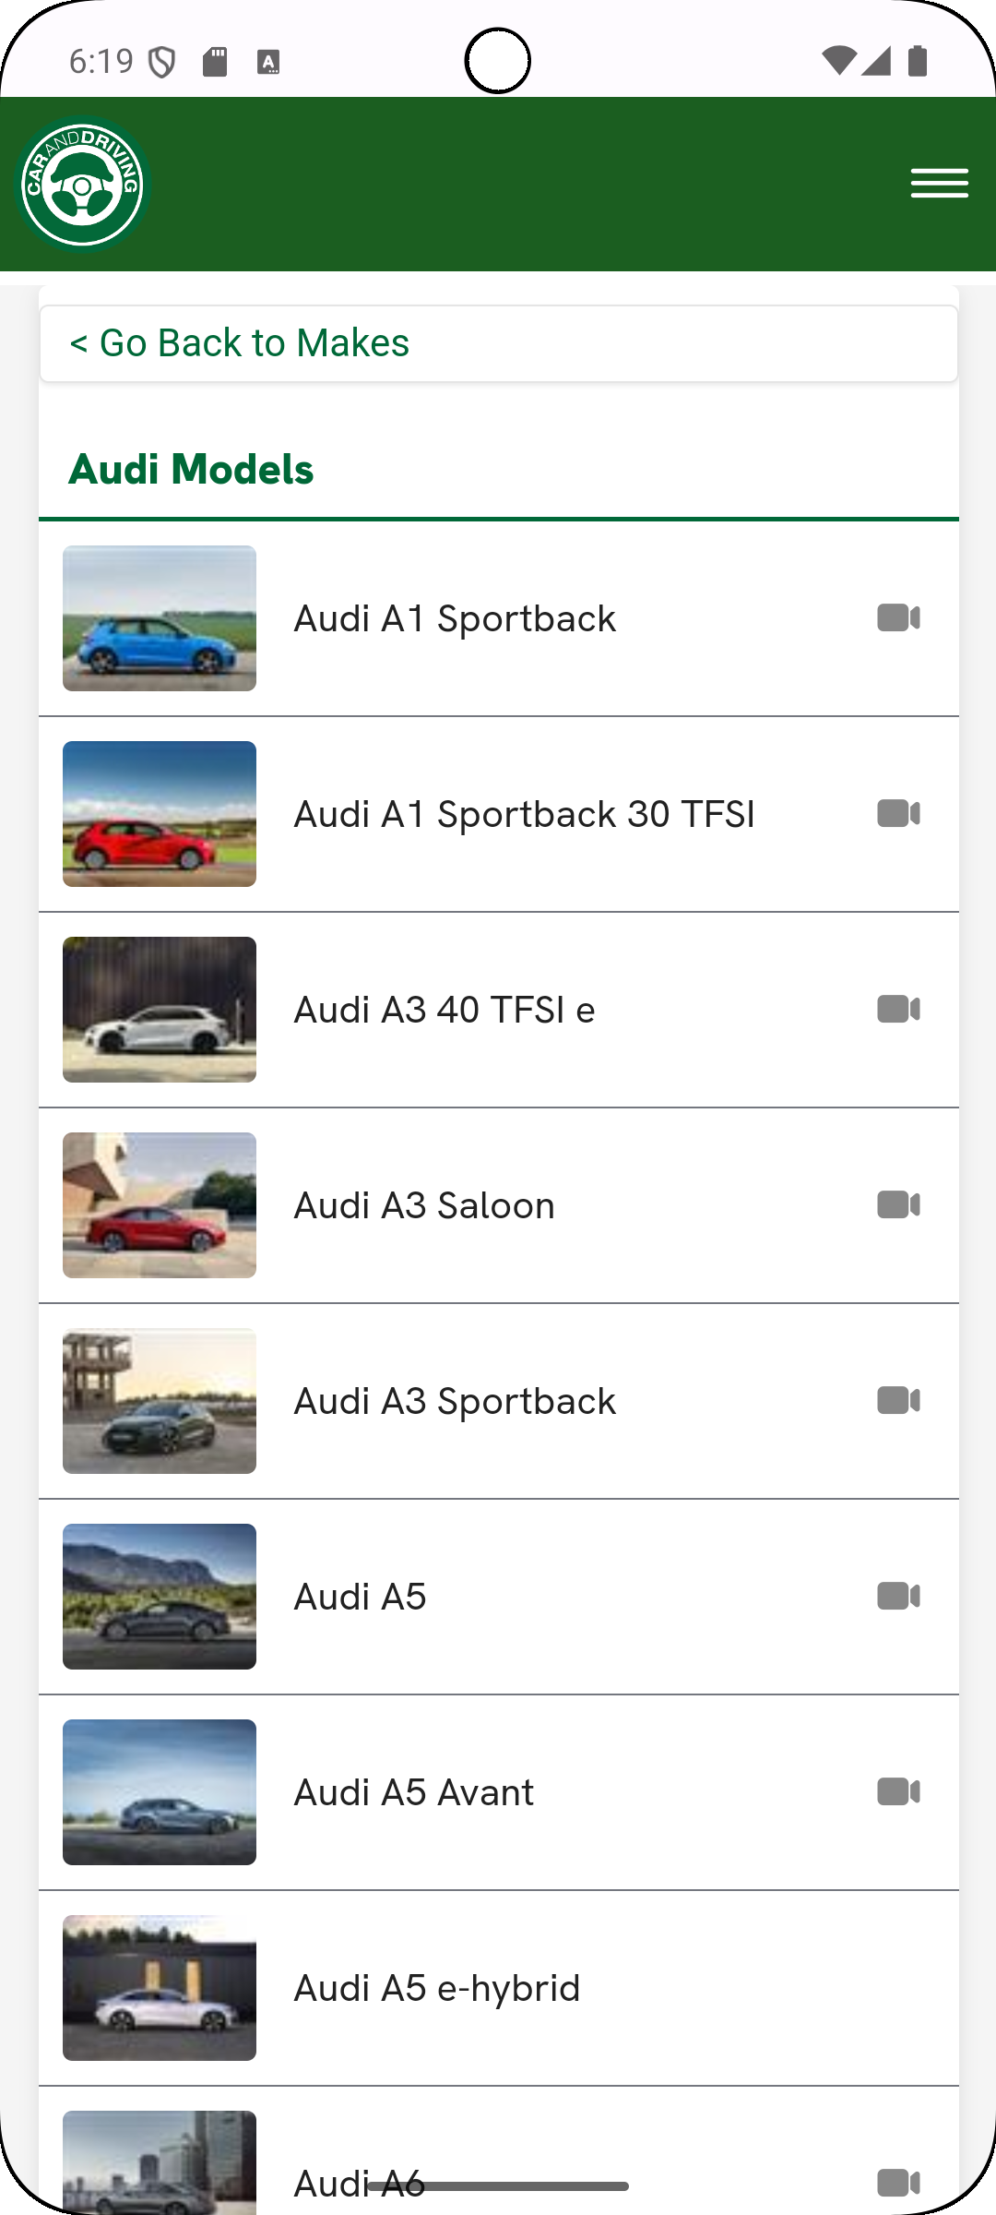Choose the Audi A5 Avant model name
Viewport: 996px width, 2215px height.
(x=413, y=1792)
